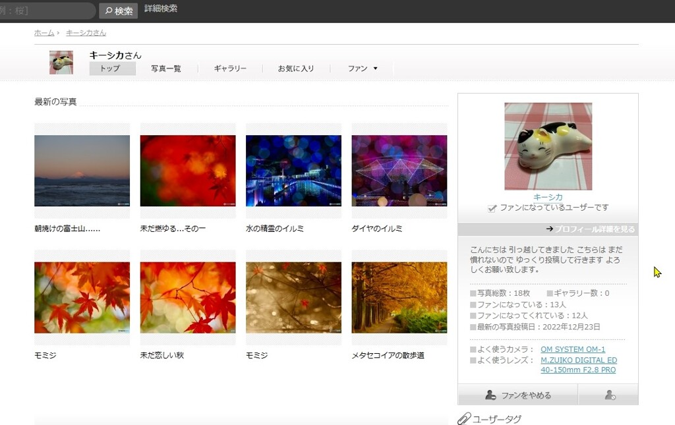This screenshot has width=675, height=425.
Task: Toggle the ファンになっているユーザーです checkmark
Action: coord(492,208)
